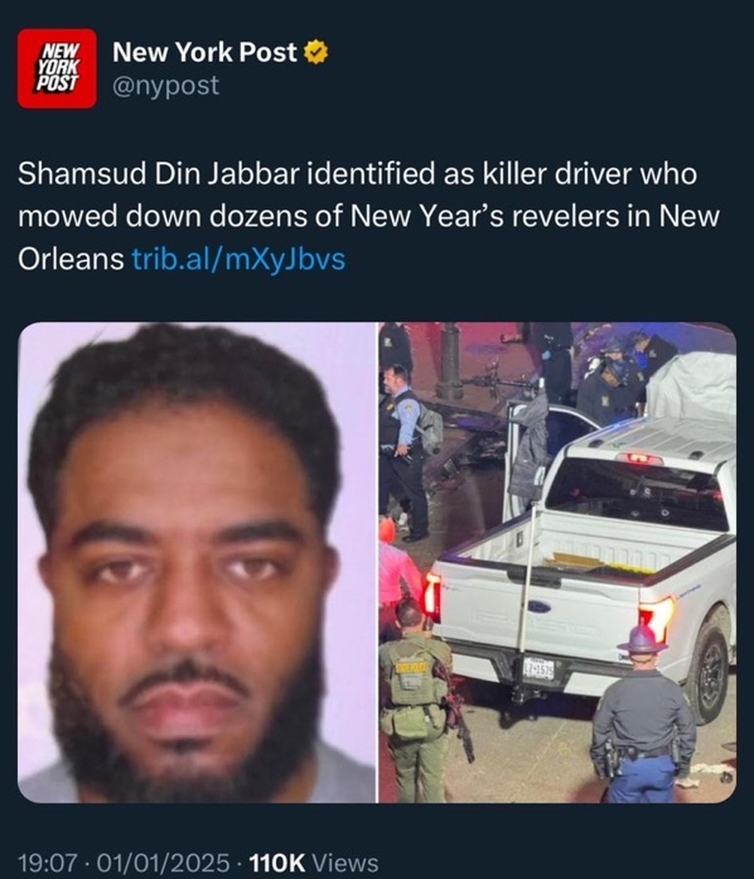Screen dimensions: 754x879
Task: Click the truck's rear cab window
Action: pyautogui.click(x=636, y=495)
